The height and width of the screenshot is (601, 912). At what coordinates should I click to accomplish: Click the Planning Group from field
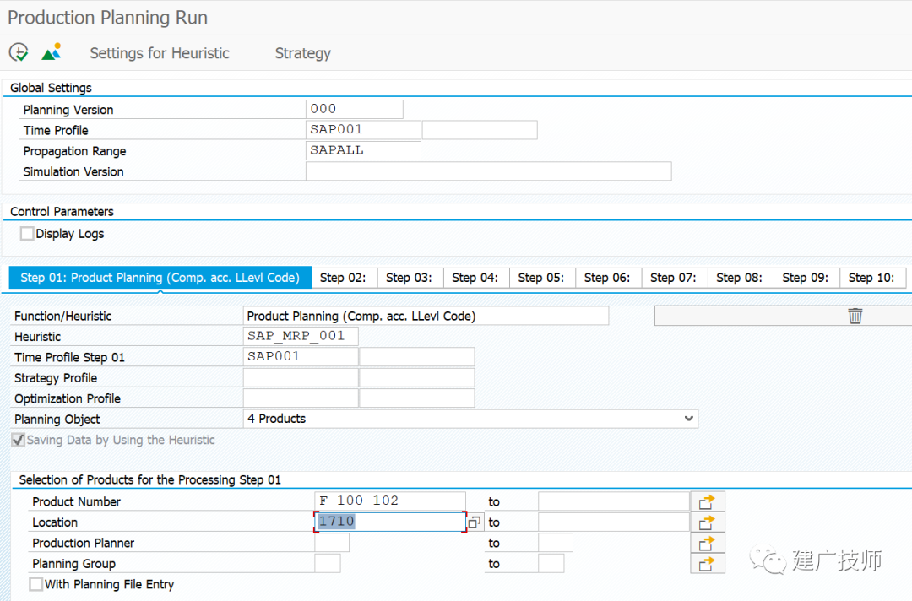pyautogui.click(x=328, y=563)
